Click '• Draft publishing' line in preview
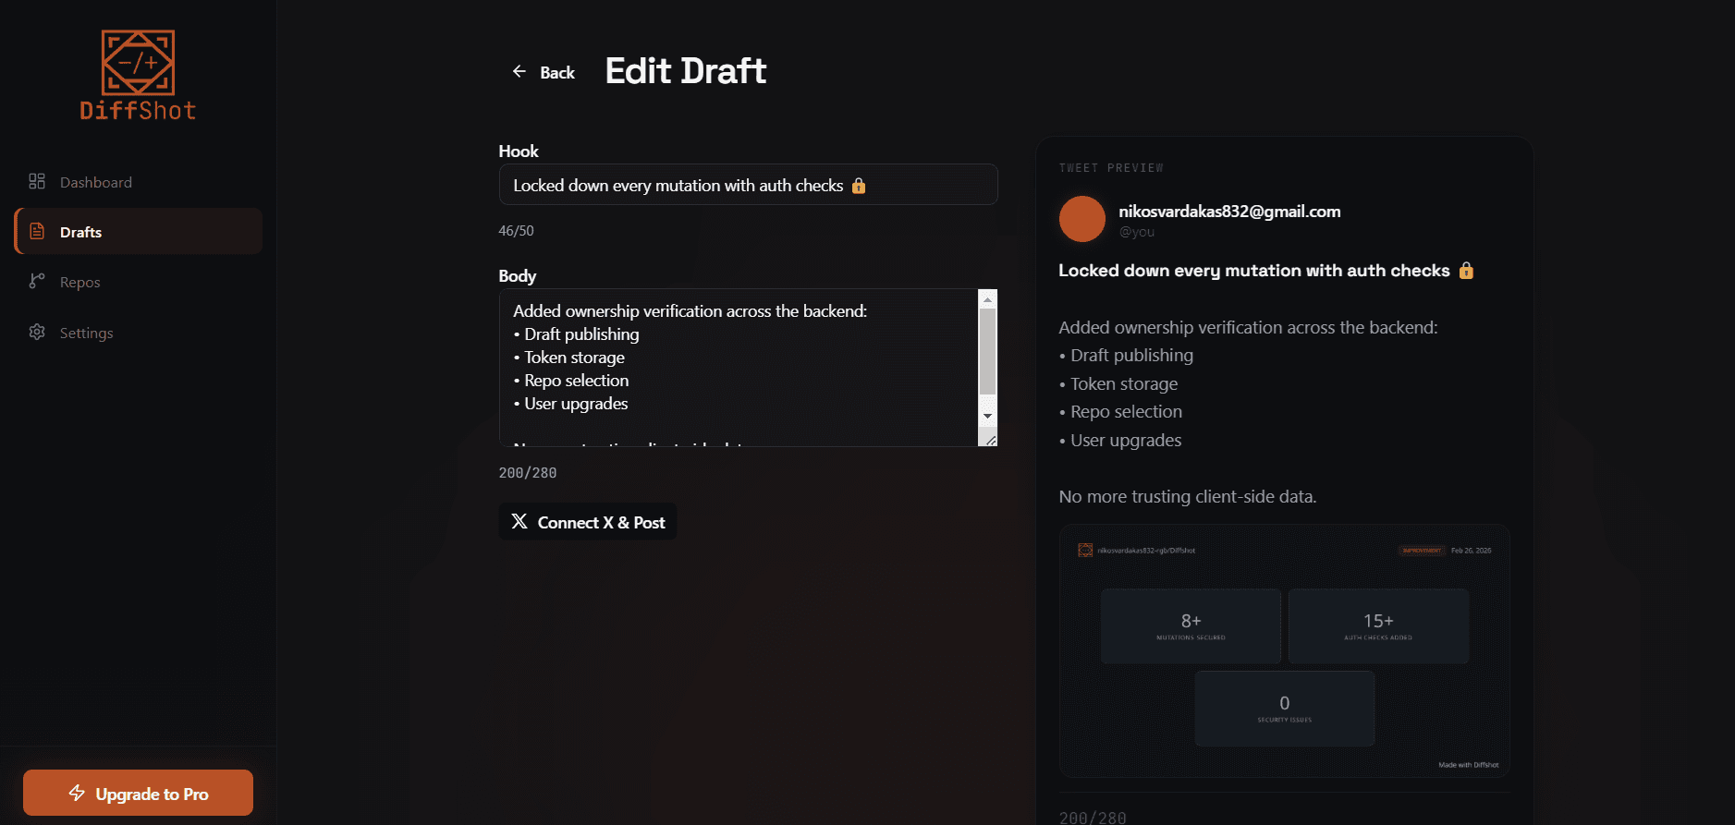The width and height of the screenshot is (1735, 825). click(x=1126, y=356)
